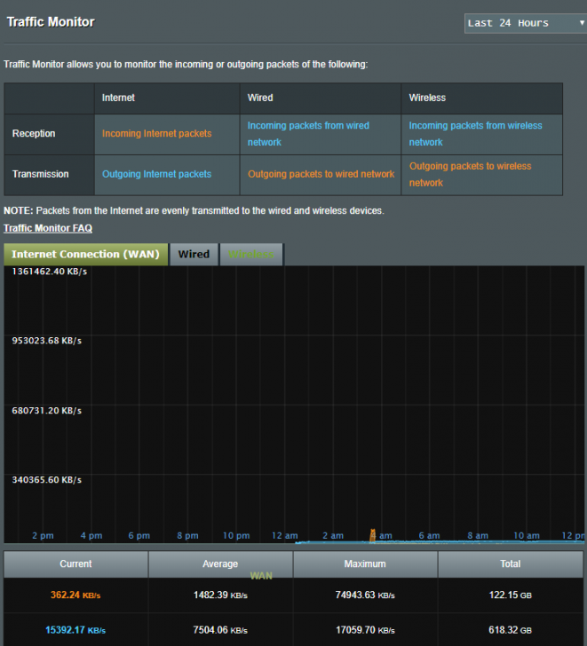Switch to the Wireless tab
The height and width of the screenshot is (646, 587).
[x=251, y=254]
